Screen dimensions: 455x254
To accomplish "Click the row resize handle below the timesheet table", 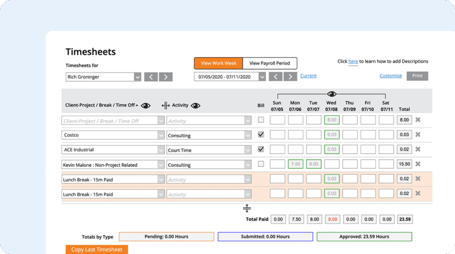I will (x=247, y=208).
